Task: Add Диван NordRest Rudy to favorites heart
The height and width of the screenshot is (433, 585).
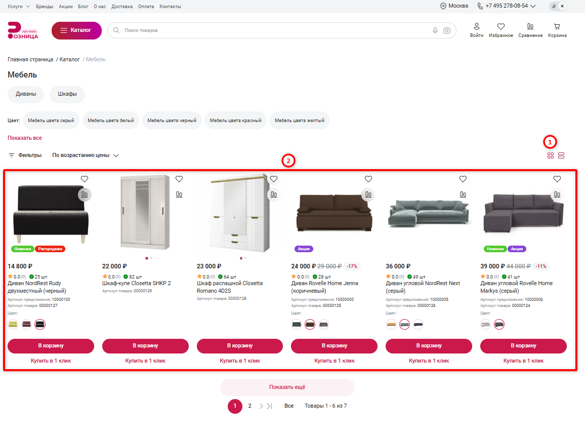Action: tap(85, 179)
